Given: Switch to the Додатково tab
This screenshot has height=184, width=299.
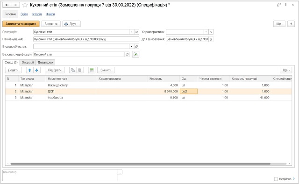Looking at the screenshot, I should (45, 63).
